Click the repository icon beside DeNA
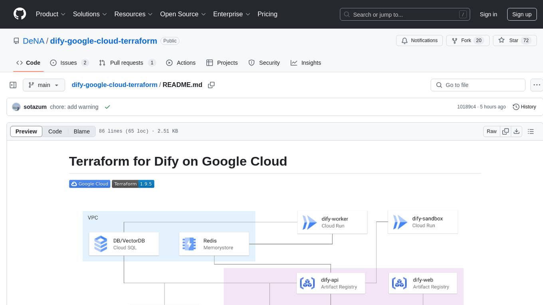The width and height of the screenshot is (543, 305). [16, 41]
